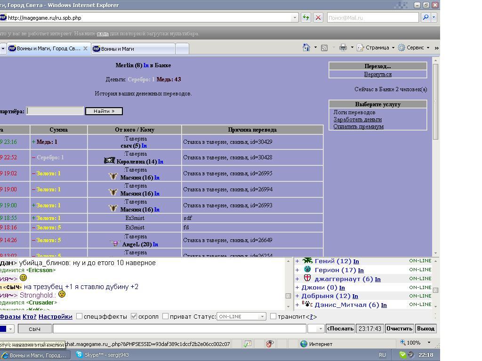
Task: Open the Статус ON-LINE dropdown
Action: click(x=241, y=316)
